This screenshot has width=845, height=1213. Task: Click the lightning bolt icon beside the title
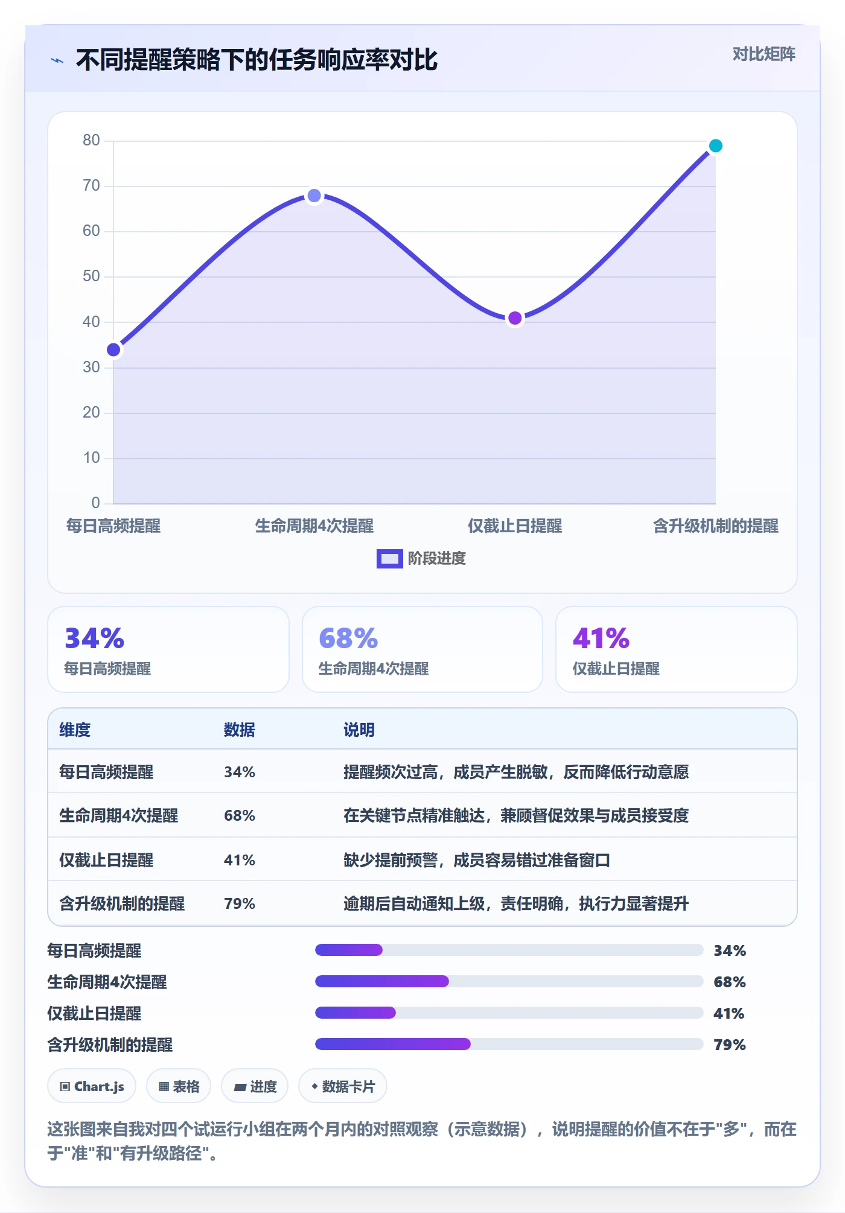[57, 60]
